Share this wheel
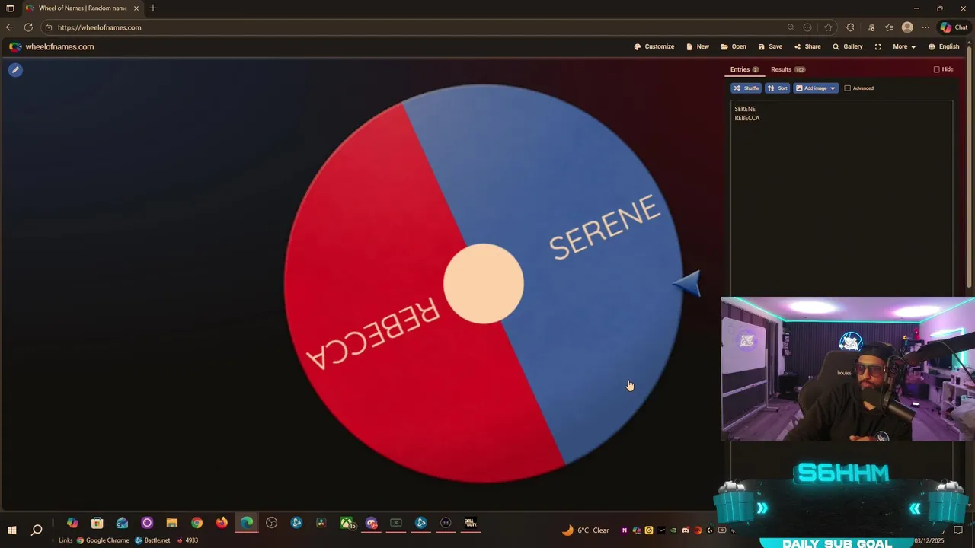This screenshot has width=975, height=548. (807, 46)
